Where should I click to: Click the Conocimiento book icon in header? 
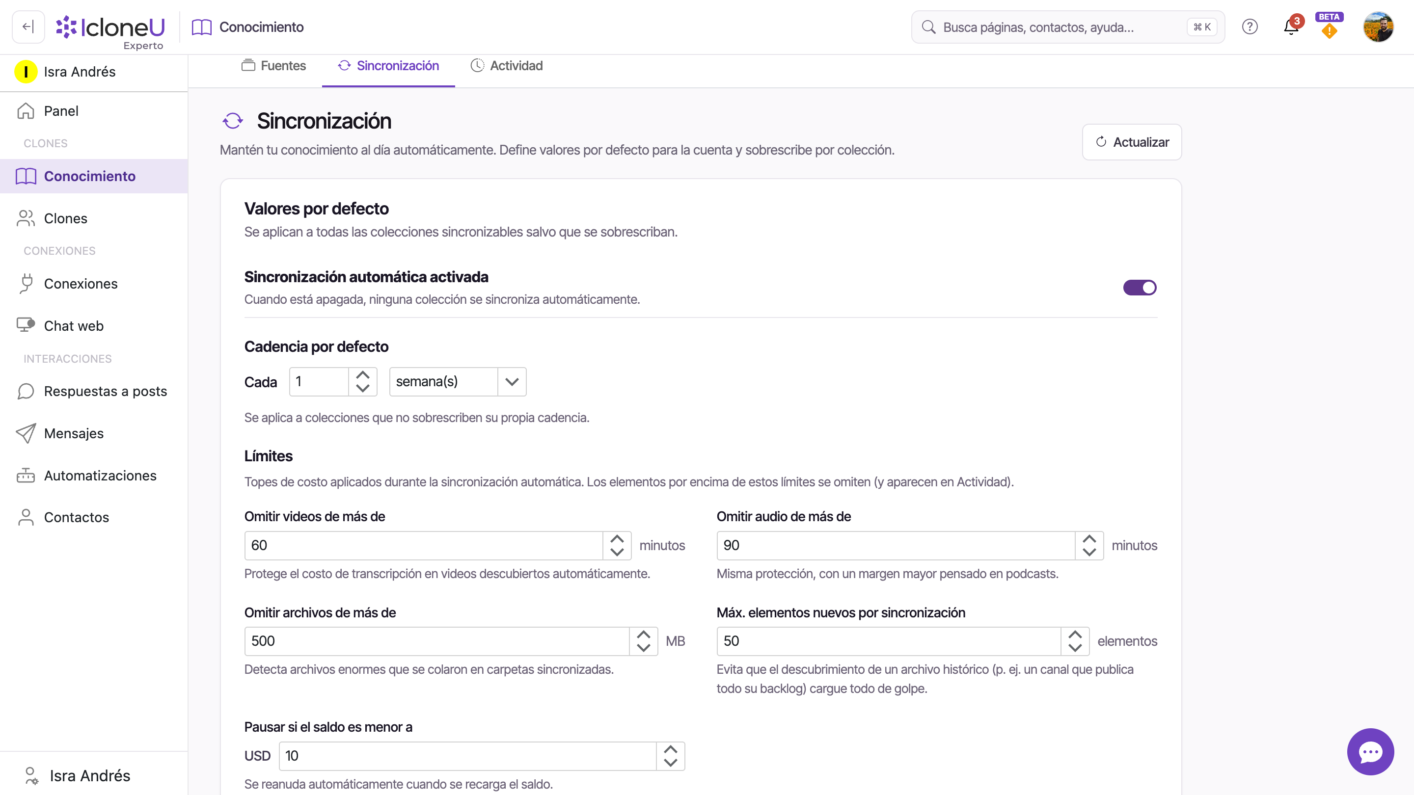[x=201, y=27]
